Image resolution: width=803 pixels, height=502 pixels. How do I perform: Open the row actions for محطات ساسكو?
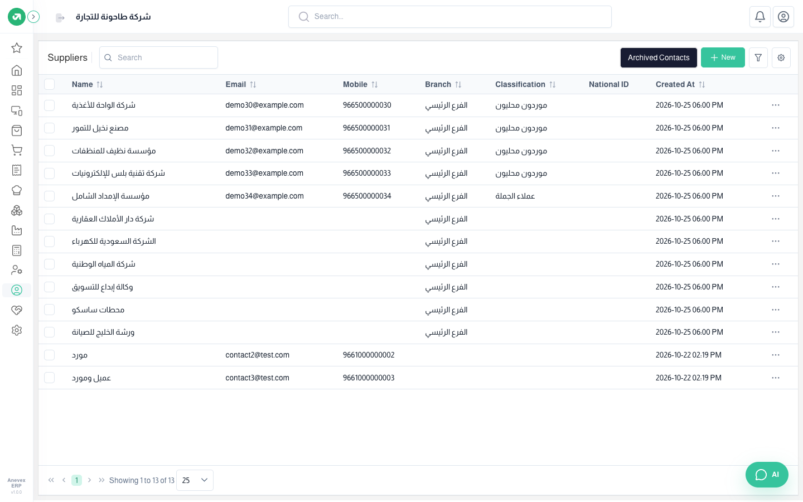(x=776, y=310)
